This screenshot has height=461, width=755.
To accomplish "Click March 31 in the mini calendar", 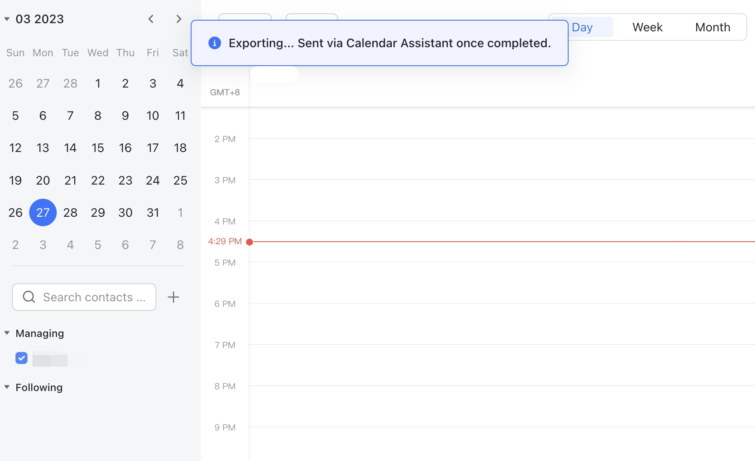I will click(x=152, y=212).
